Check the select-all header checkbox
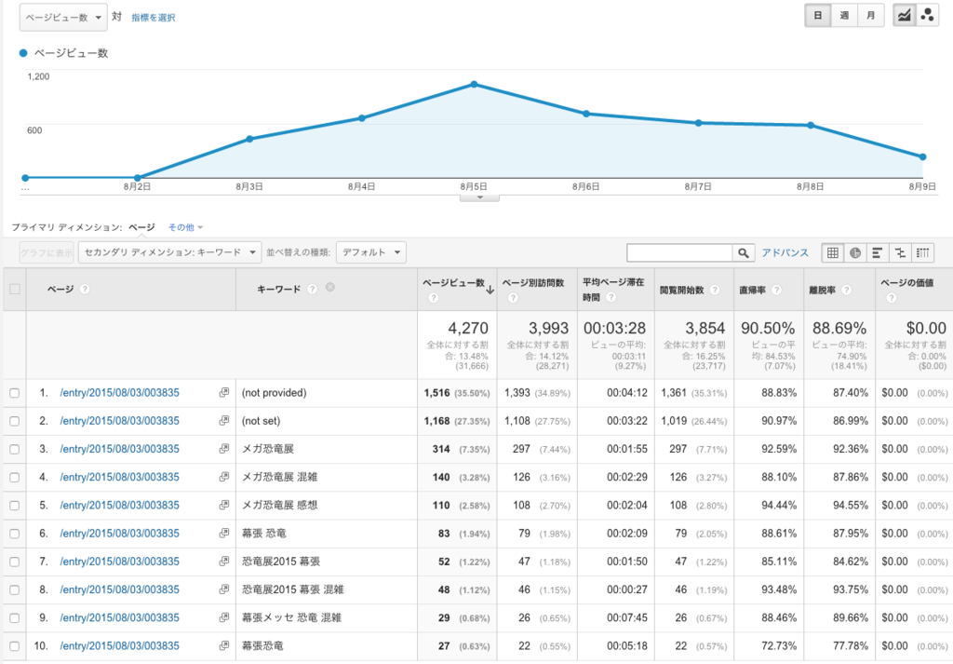The image size is (953, 664). tap(15, 289)
